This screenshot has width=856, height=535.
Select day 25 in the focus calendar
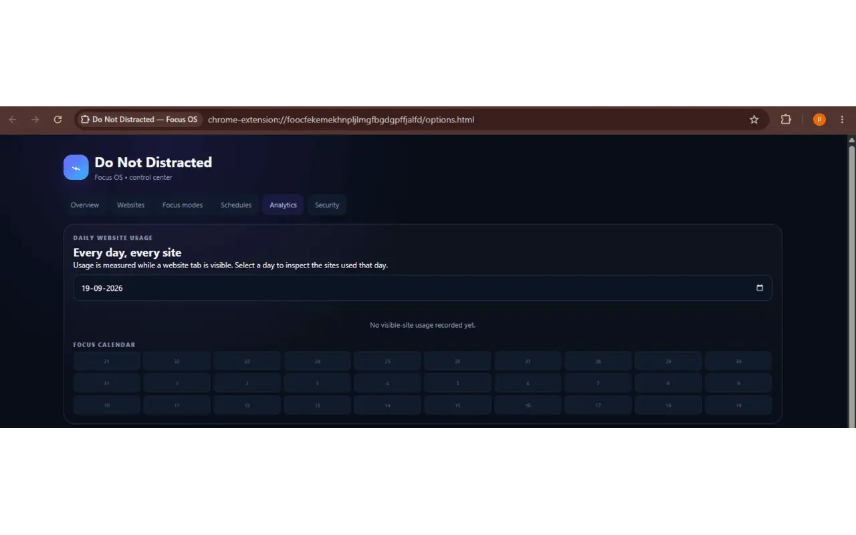(387, 361)
